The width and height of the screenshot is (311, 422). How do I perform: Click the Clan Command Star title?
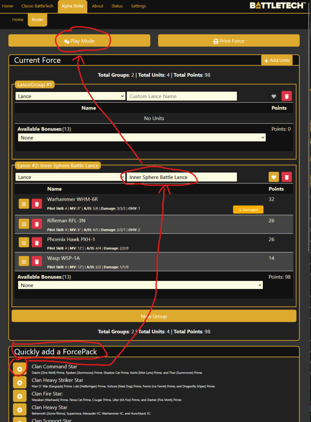(54, 366)
